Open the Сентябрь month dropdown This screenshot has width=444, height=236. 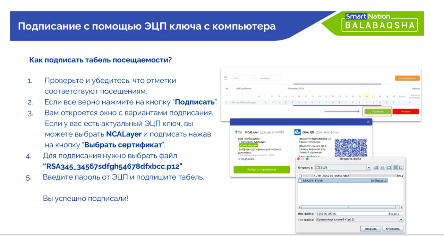click(271, 78)
